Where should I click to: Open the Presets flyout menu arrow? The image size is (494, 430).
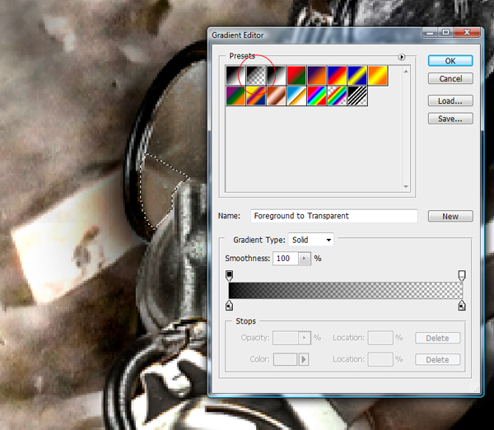[402, 57]
